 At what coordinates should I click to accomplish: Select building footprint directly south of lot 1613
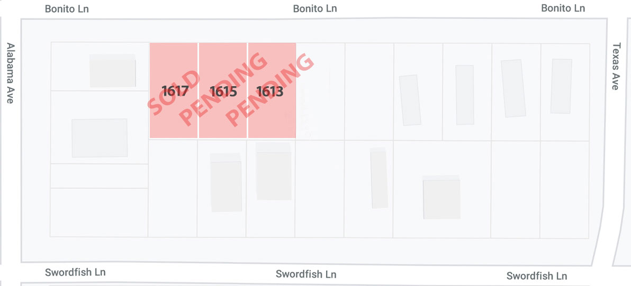coord(274,171)
